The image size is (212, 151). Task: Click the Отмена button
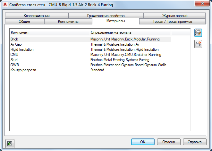click(x=168, y=142)
